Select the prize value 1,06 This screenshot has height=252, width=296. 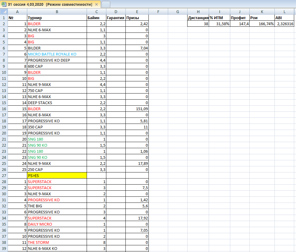coord(137,151)
